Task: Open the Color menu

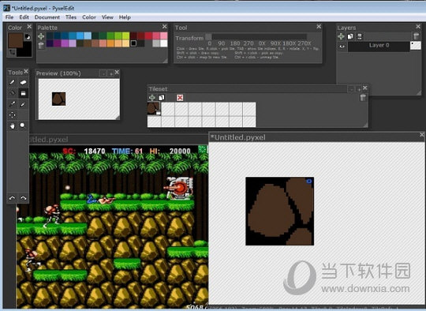Action: [x=89, y=17]
